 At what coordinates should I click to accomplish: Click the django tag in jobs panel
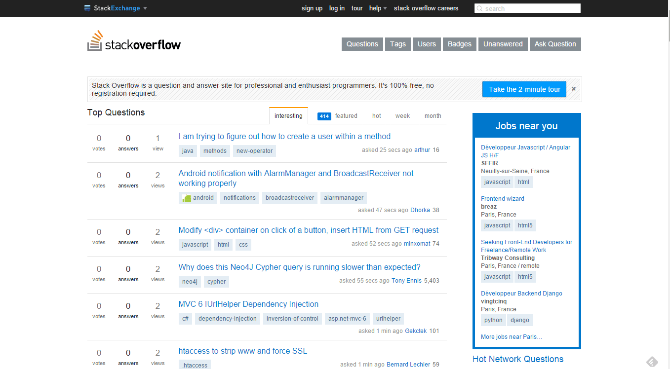520,320
